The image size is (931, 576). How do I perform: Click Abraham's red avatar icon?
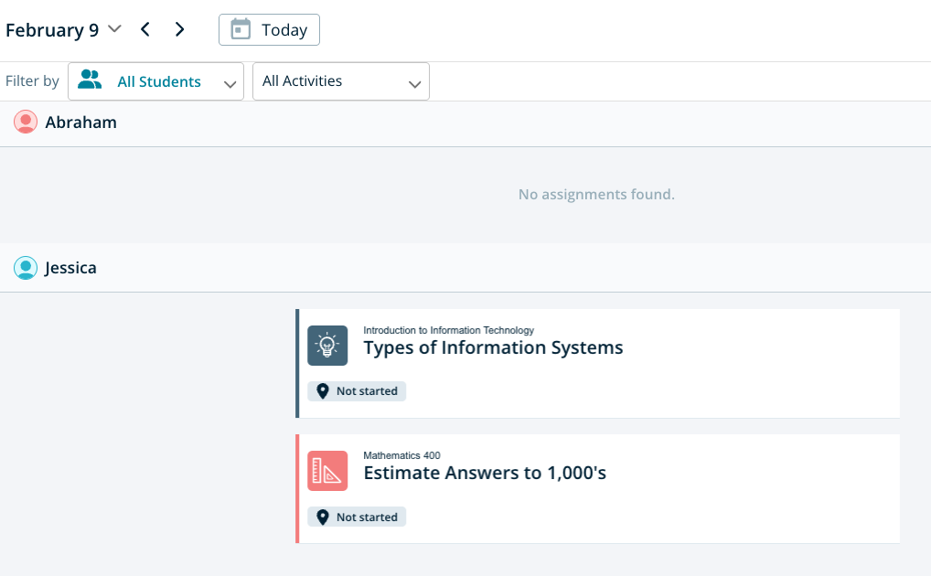[x=26, y=123]
